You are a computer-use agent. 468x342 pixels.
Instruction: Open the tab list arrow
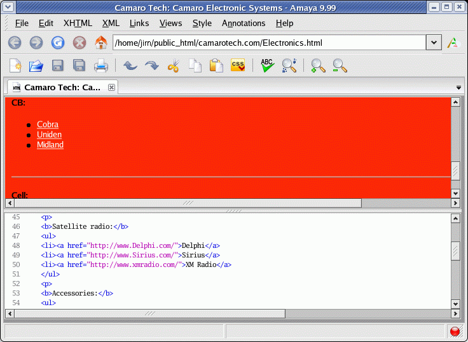458,87
